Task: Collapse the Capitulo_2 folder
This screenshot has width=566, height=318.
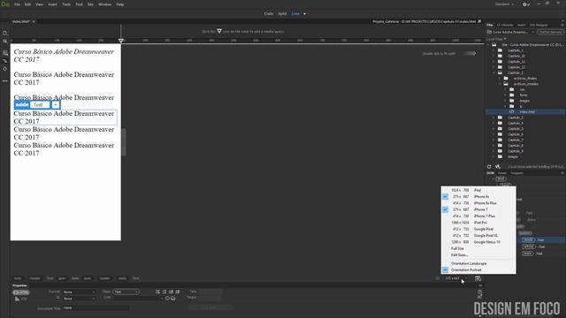Action: coord(493,72)
